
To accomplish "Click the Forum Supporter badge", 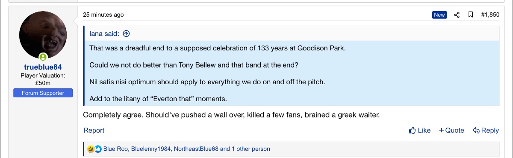I will tap(43, 93).
